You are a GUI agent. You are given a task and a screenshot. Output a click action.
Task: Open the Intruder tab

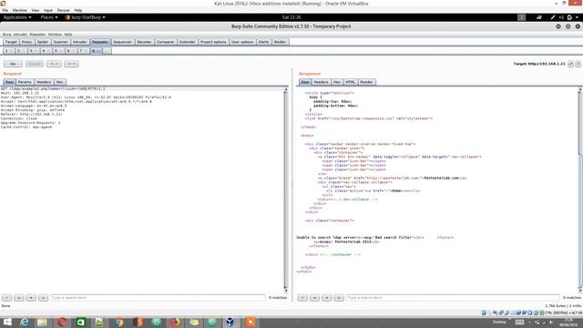pyautogui.click(x=79, y=42)
